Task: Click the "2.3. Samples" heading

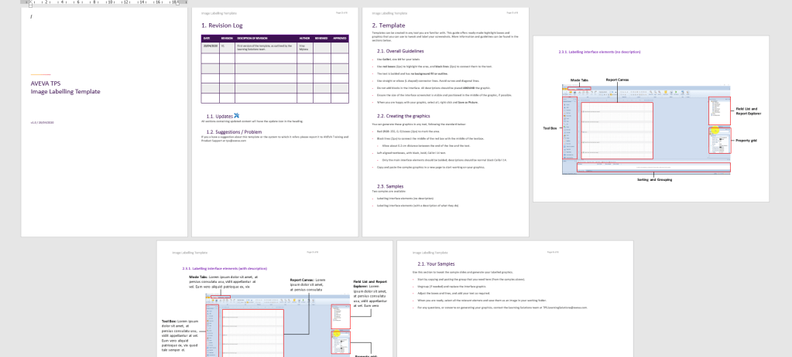Action: tap(389, 186)
